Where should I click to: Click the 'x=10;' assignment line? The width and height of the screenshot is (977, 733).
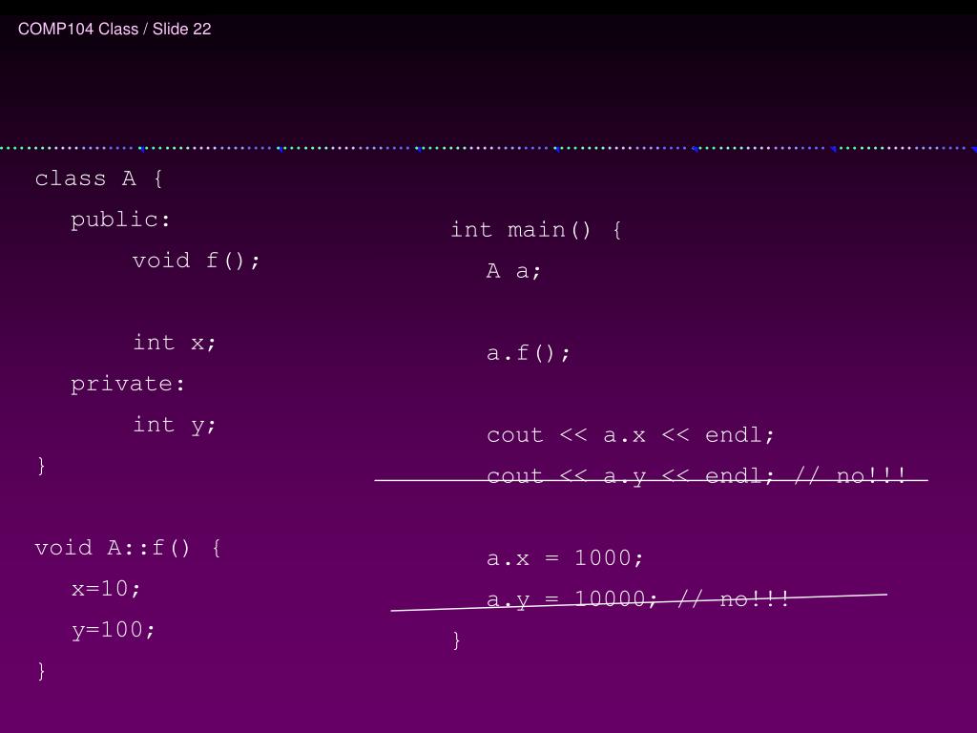pos(106,589)
